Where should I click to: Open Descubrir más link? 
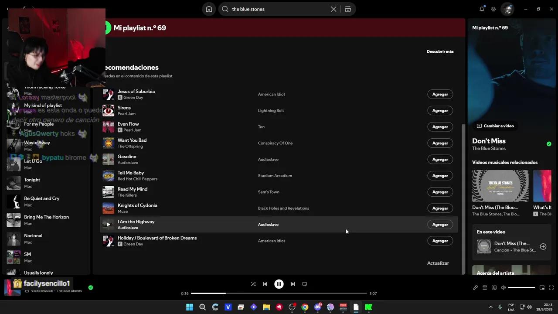click(x=440, y=51)
